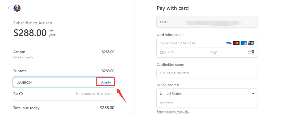This screenshot has width=282, height=116.
Task: Click the CVC card hint icon
Action: [x=251, y=52]
